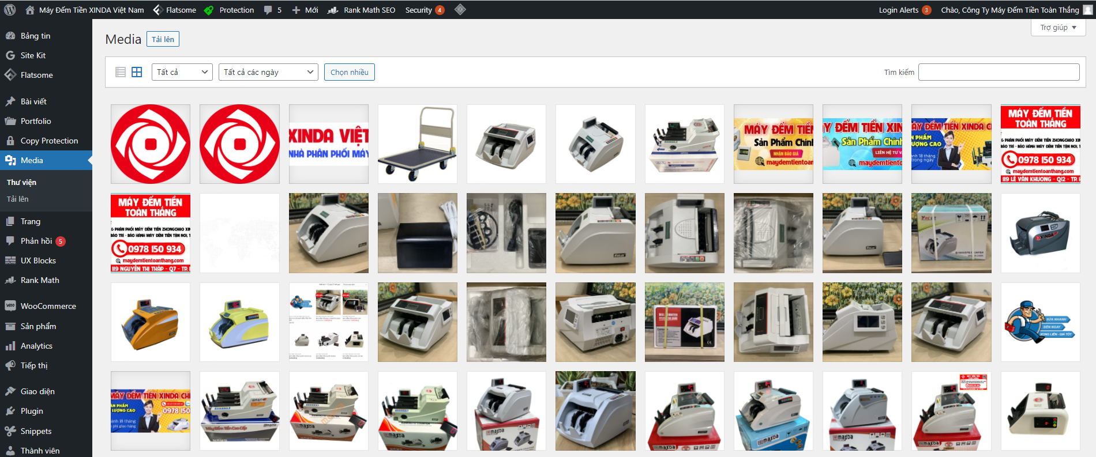Click the Snippets scissors icon
This screenshot has height=457, width=1096.
[x=10, y=431]
